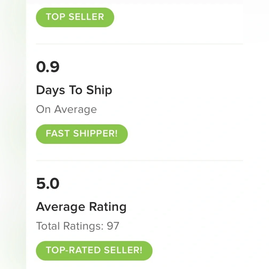
Task: Open the Total Ratings label
Action: 70,226
